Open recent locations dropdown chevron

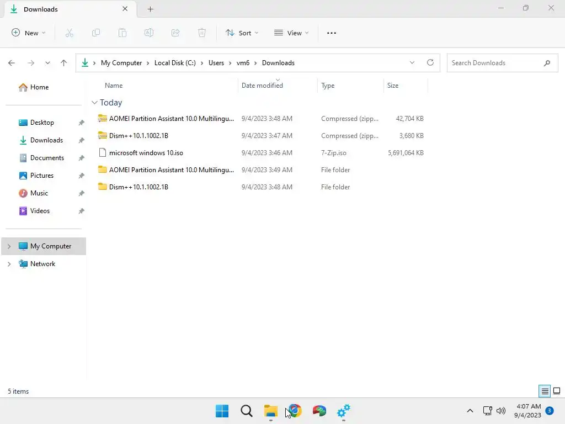click(x=47, y=63)
